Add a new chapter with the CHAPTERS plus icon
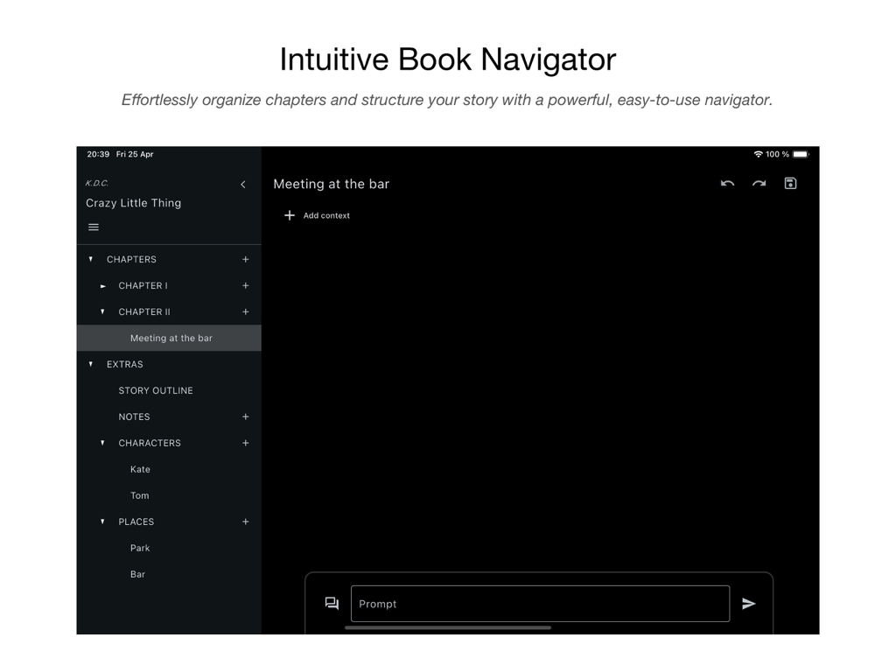This screenshot has width=896, height=672. 245,259
